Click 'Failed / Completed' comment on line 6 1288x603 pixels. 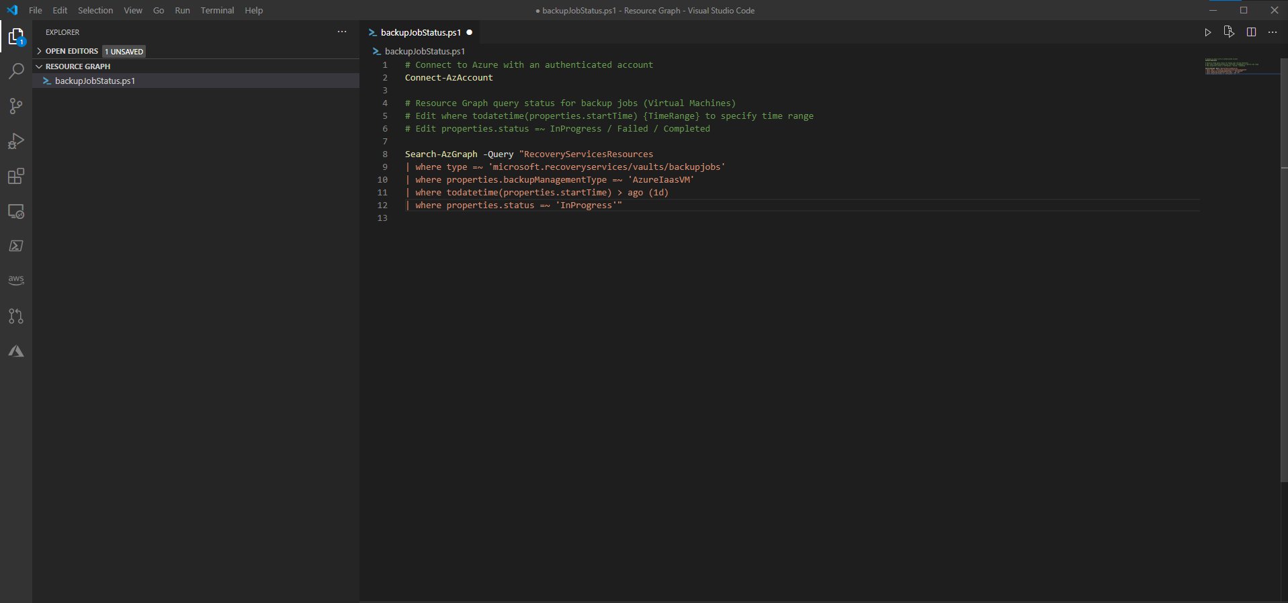663,129
